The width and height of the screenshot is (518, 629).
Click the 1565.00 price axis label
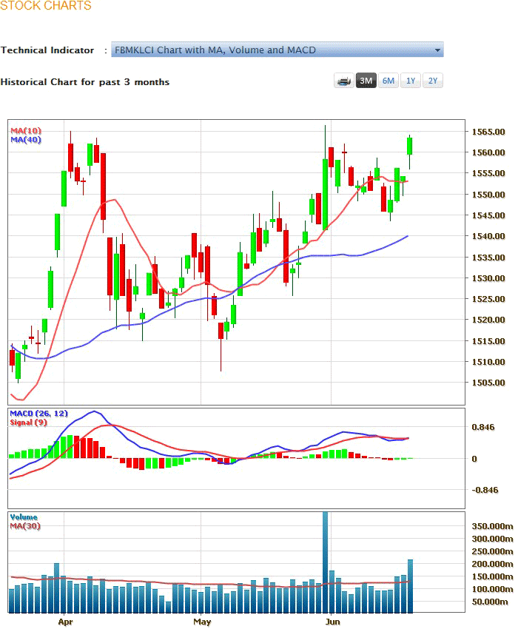click(x=488, y=132)
